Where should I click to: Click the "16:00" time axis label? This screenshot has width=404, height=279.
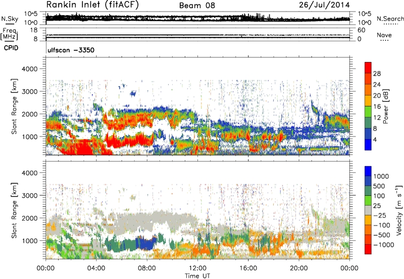click(x=248, y=268)
